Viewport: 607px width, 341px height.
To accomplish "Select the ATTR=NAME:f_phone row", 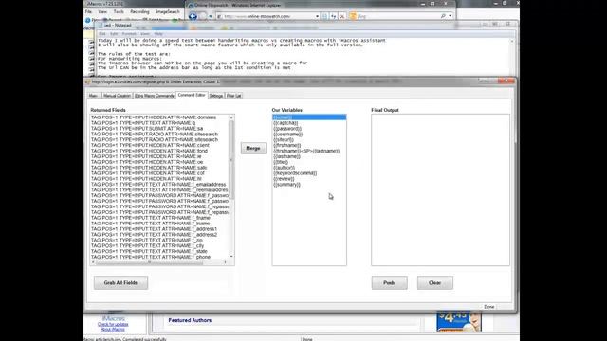I will pos(159,257).
